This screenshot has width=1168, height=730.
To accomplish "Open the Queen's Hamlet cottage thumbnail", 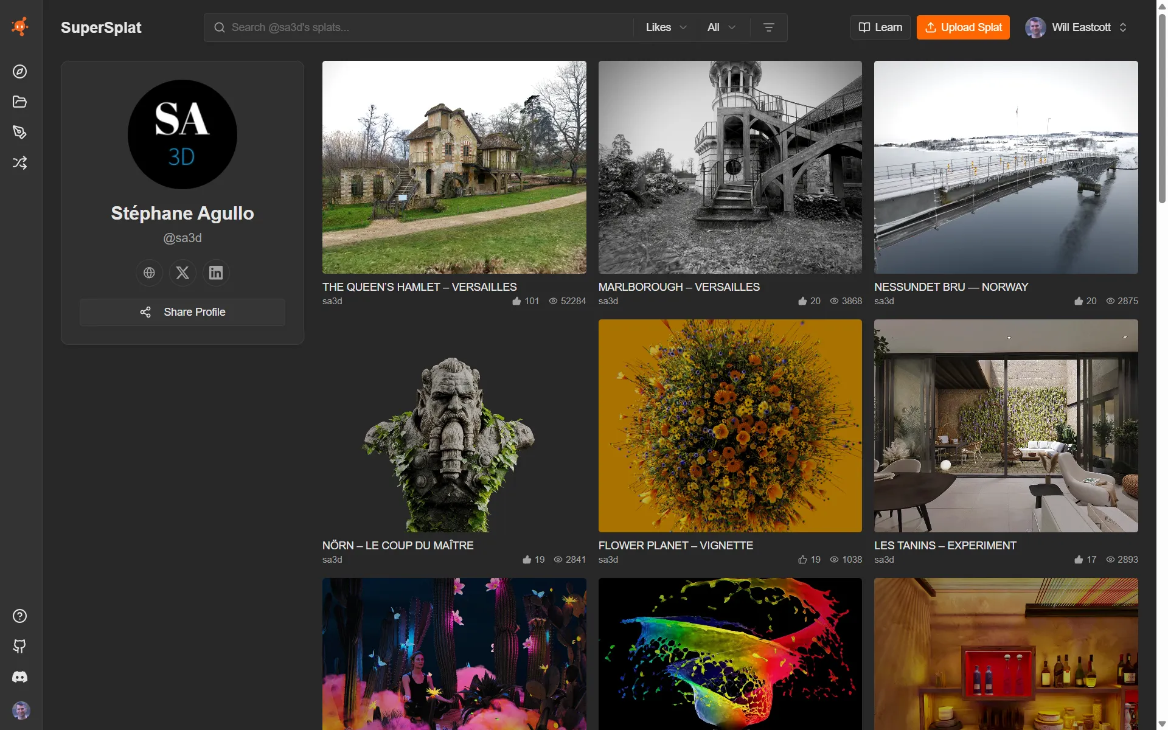I will 454,167.
